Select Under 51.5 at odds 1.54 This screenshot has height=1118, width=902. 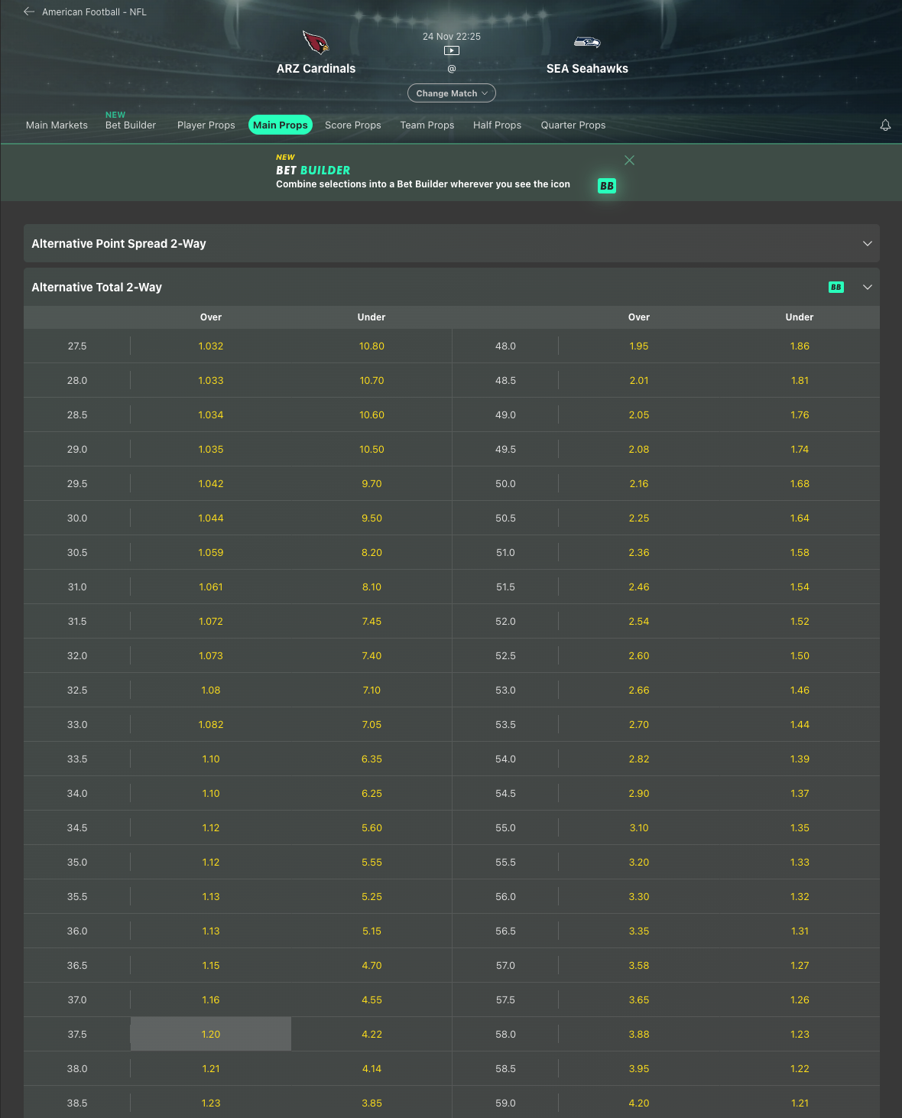tap(800, 587)
